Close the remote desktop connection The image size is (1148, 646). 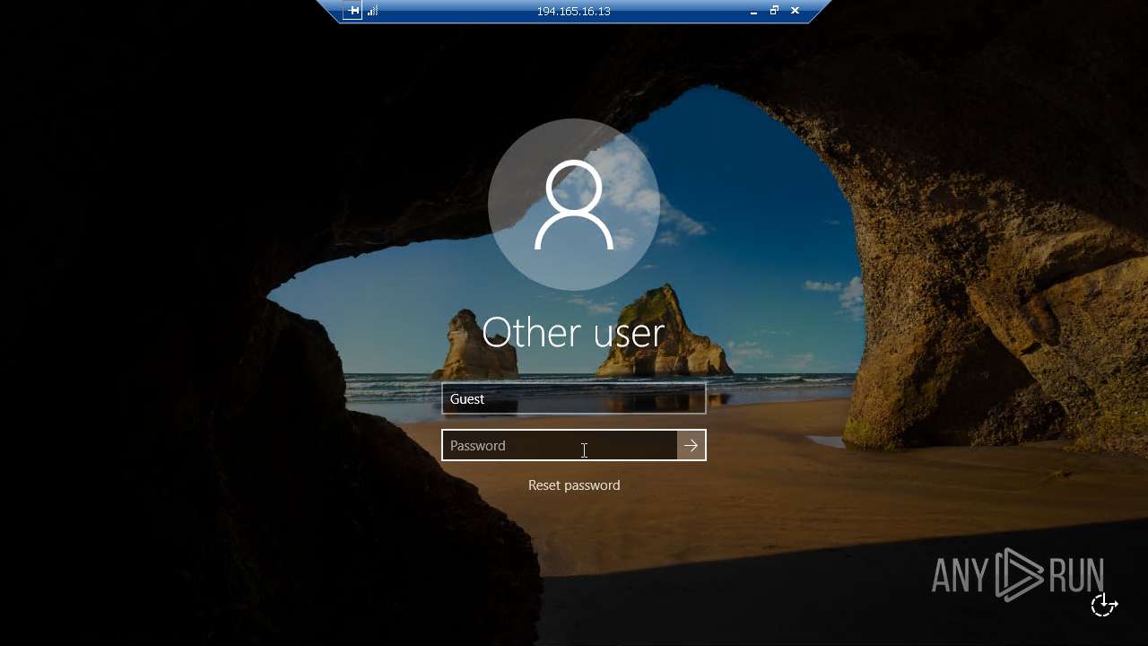point(795,11)
